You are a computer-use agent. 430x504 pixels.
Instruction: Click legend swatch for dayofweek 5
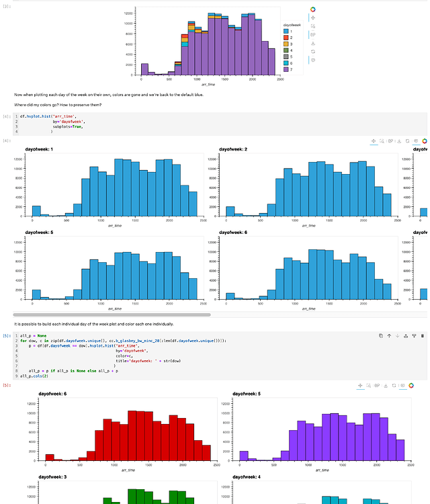pos(286,56)
